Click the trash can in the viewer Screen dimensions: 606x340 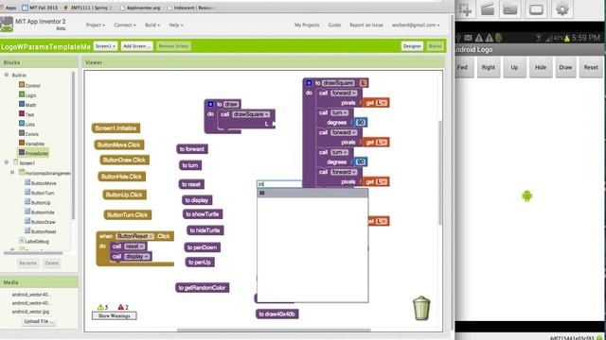421,308
